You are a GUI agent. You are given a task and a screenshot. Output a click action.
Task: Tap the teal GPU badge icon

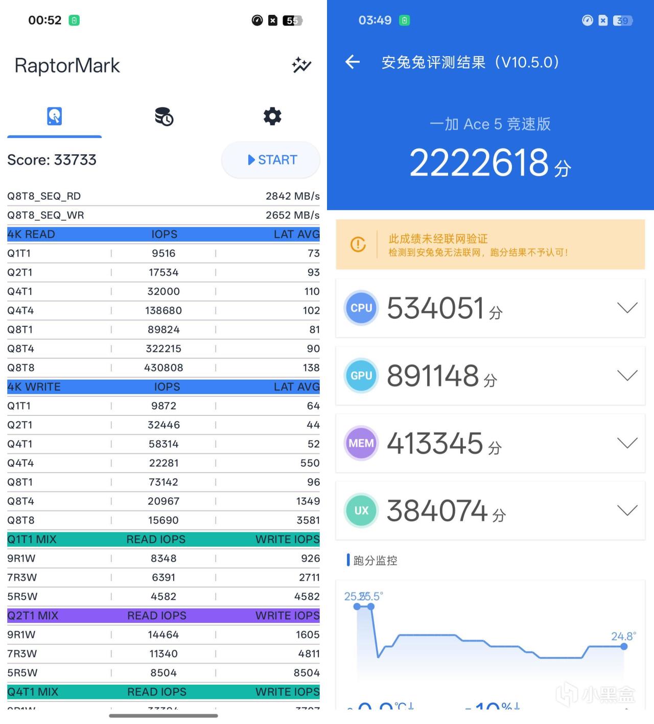[x=361, y=376]
